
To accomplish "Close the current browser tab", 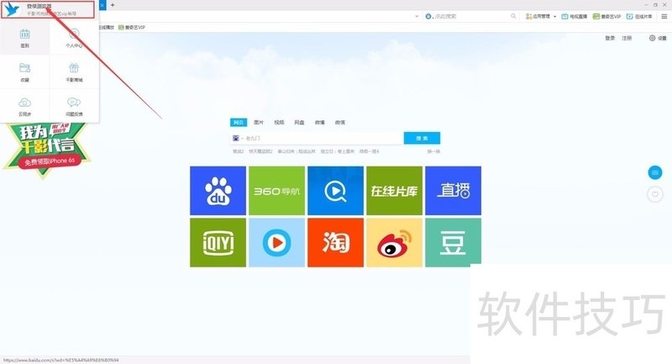I will (102, 5).
